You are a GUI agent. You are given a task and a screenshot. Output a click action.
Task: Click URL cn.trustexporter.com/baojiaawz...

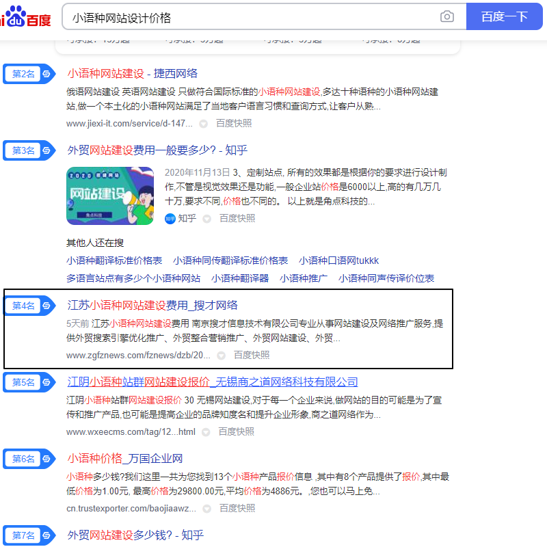coord(131,509)
